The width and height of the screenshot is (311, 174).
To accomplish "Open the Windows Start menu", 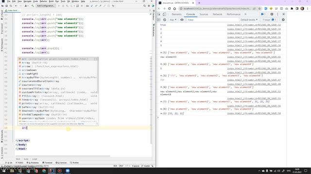I will pyautogui.click(x=3, y=171).
